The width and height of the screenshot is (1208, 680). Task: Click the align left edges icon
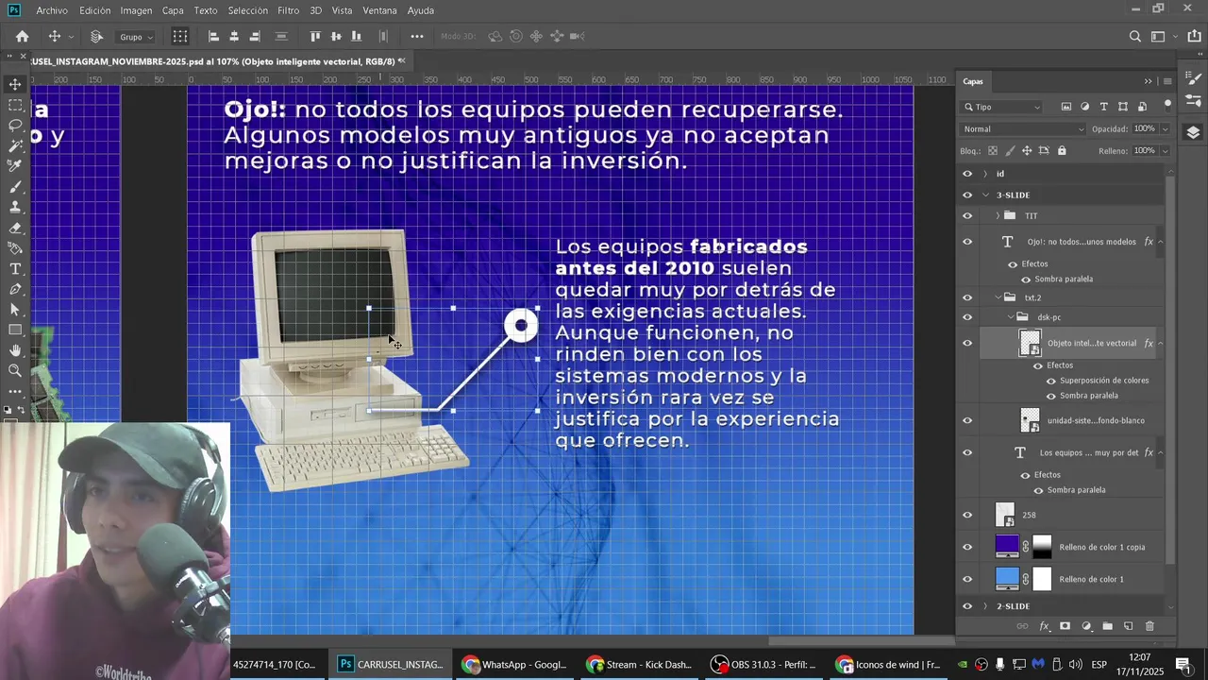coord(213,37)
